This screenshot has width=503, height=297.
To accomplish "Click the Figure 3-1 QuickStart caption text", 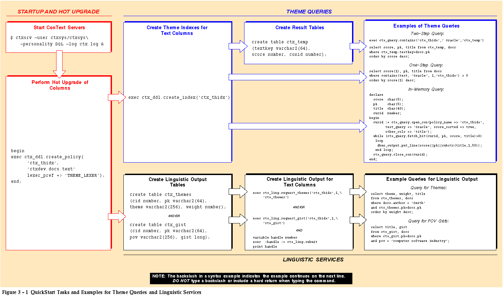I will tap(102, 292).
